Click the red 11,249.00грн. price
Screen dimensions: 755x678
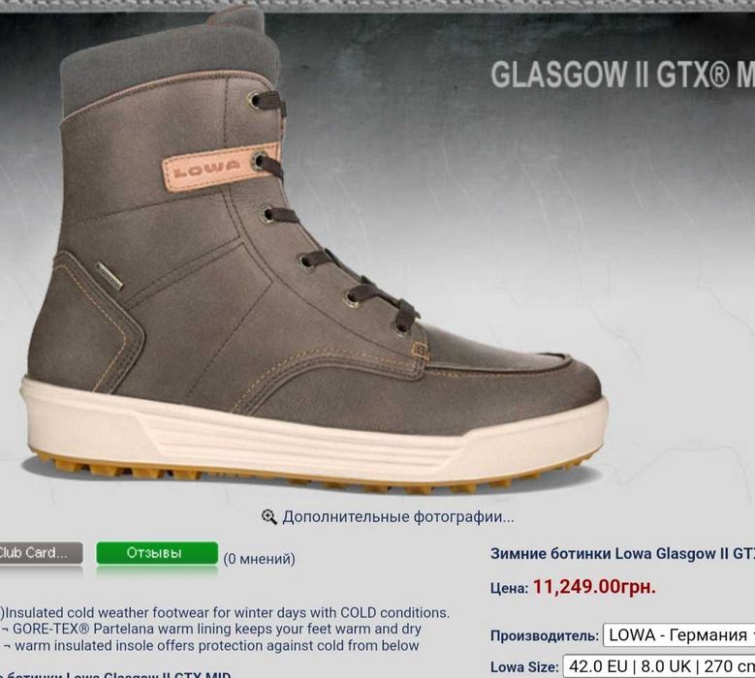(594, 587)
